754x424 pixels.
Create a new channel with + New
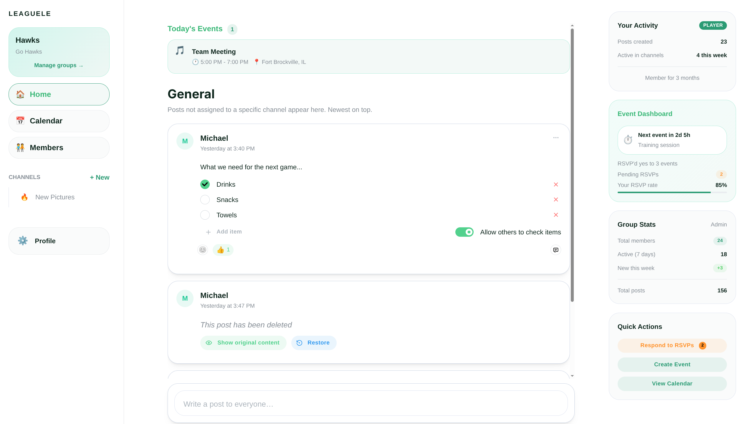(100, 177)
